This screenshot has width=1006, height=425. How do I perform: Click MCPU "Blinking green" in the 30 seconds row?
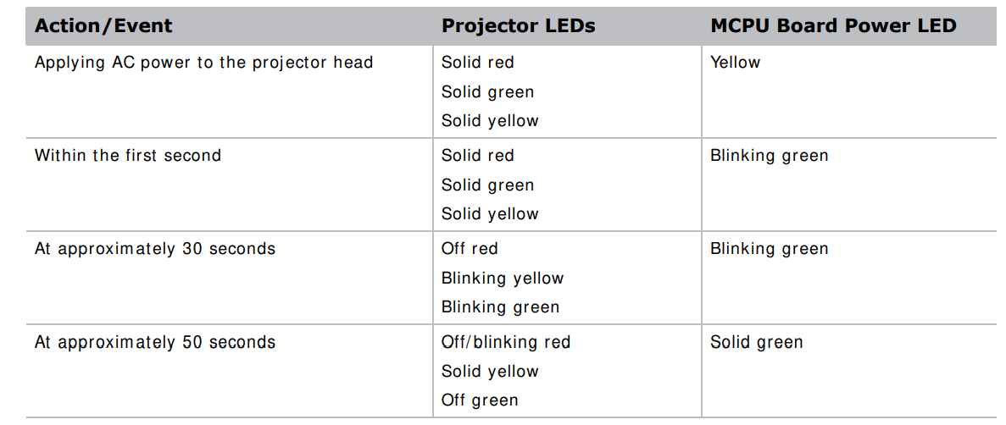tap(769, 249)
